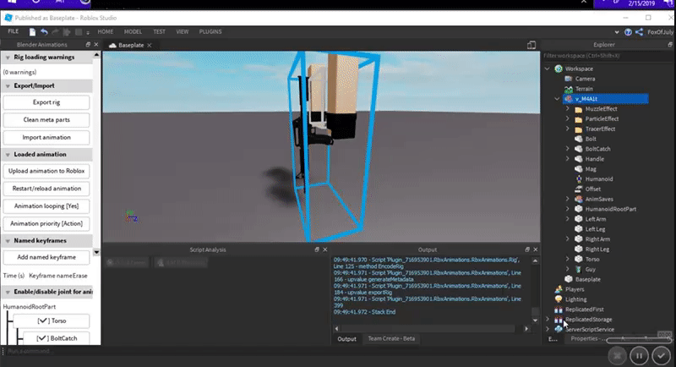676x367 pixels.
Task: Click the greyed Redo arrow icon
Action: coord(55,32)
